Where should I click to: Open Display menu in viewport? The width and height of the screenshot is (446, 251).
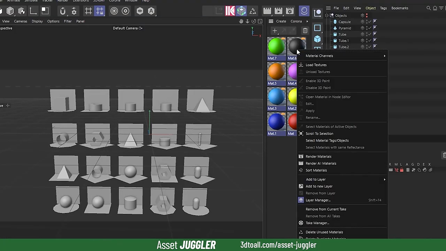(37, 21)
